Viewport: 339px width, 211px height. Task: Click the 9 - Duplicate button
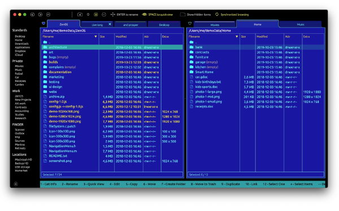click(x=231, y=184)
